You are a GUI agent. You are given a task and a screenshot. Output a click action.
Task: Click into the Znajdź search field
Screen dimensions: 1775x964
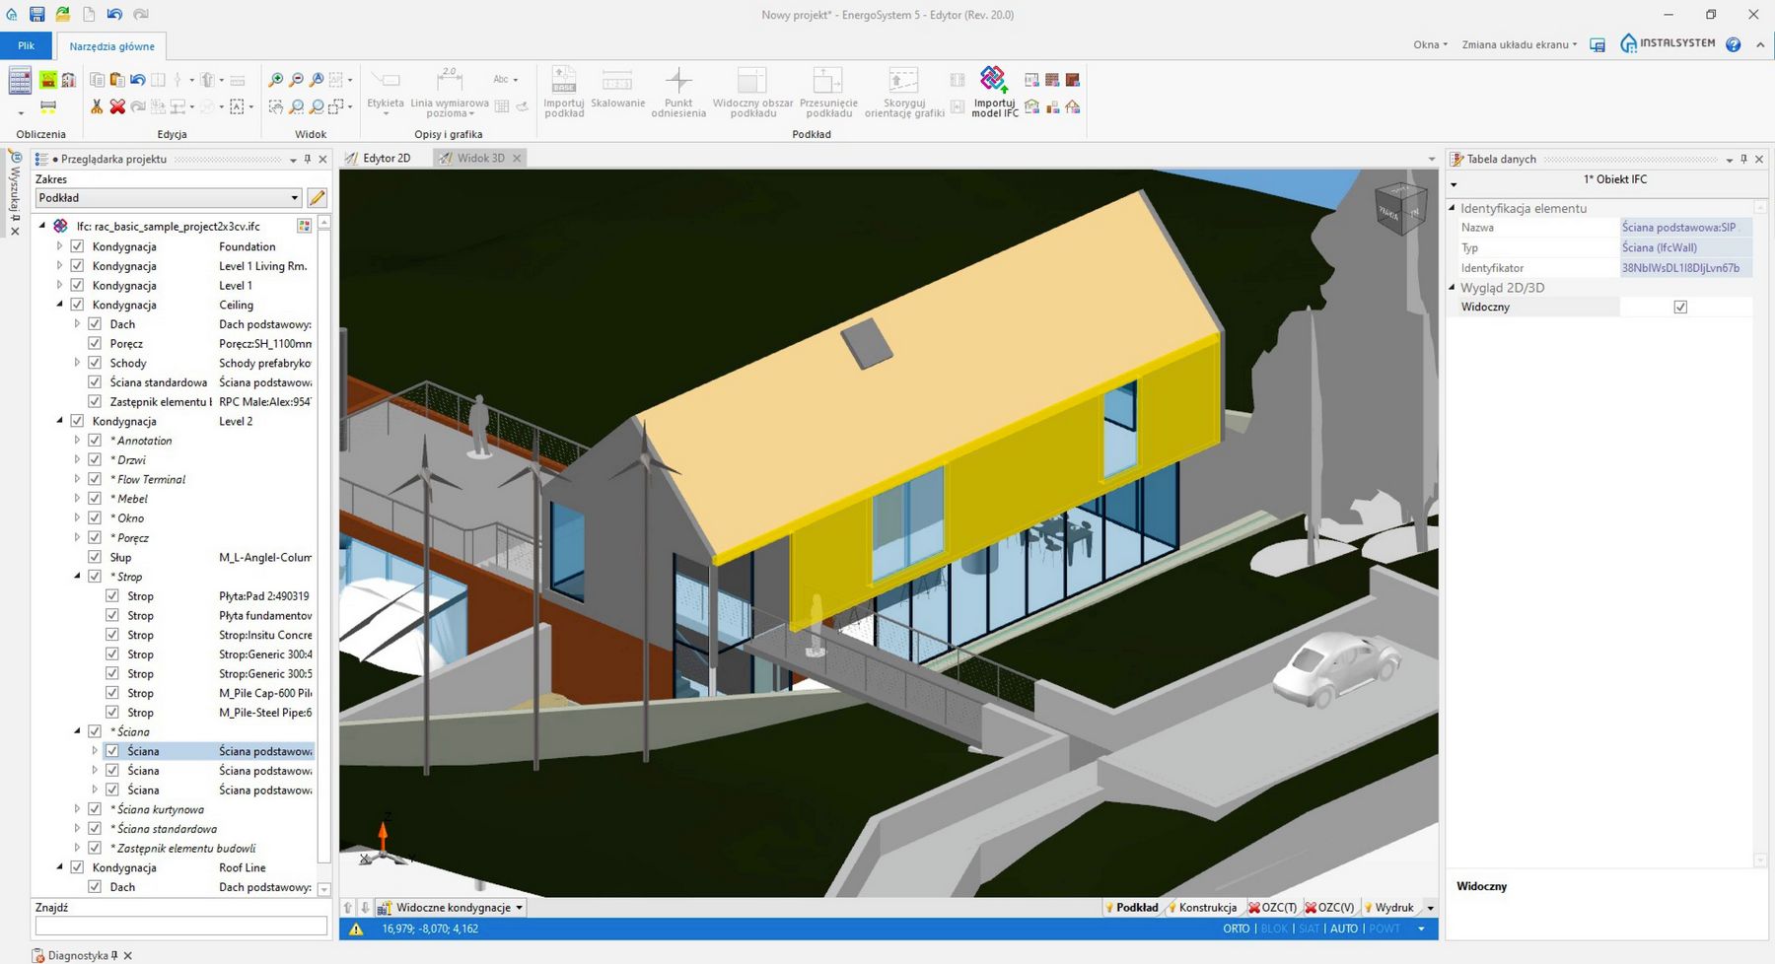click(x=180, y=927)
